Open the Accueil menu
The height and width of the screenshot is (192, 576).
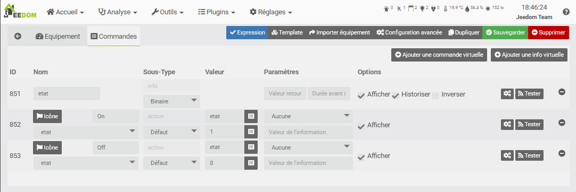[x=65, y=12]
